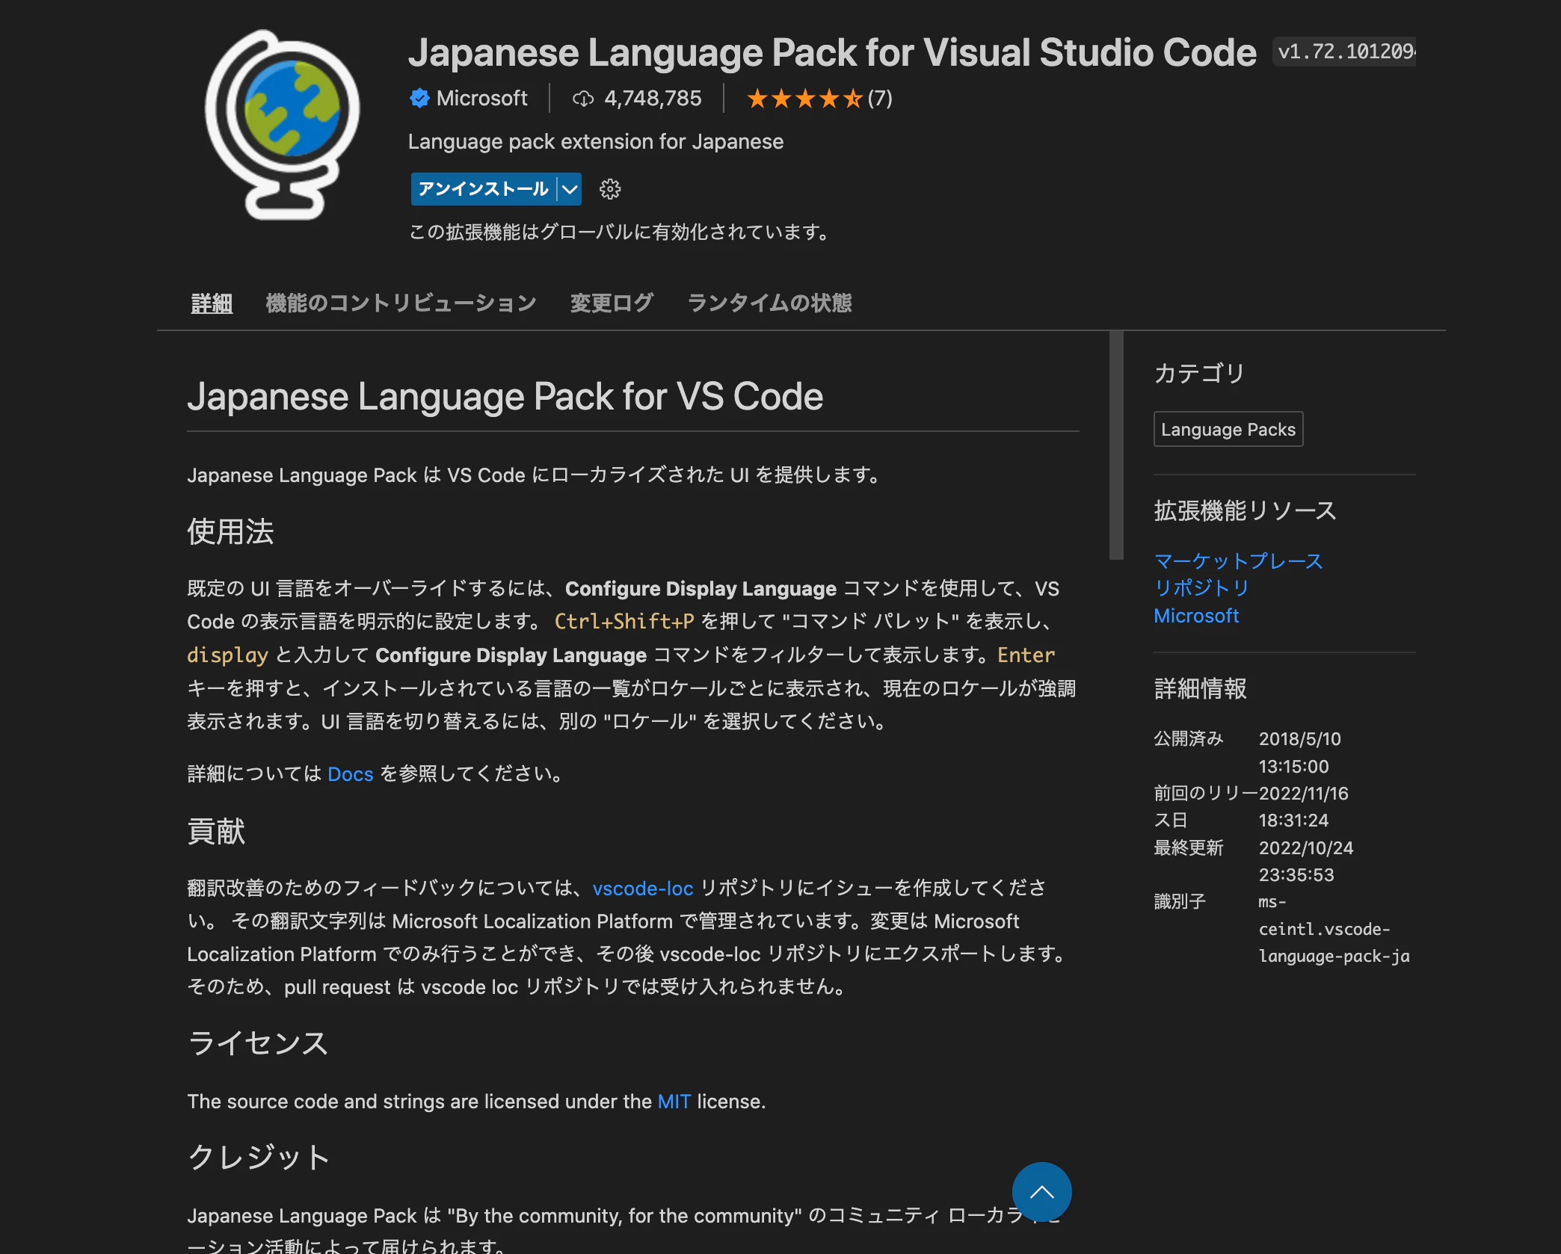This screenshot has width=1561, height=1254.
Task: Click the verified publisher badge next to Microsoft
Action: tap(419, 98)
